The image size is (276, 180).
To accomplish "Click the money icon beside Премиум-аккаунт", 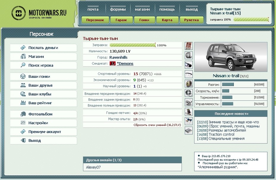I will click(x=23, y=132).
